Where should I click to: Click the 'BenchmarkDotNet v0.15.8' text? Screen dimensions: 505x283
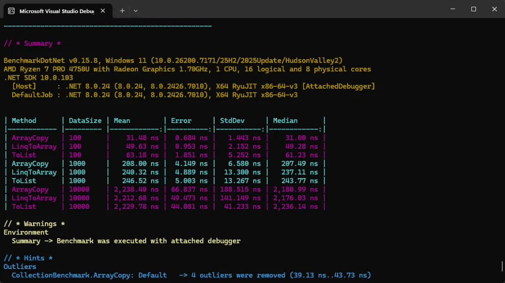50,61
